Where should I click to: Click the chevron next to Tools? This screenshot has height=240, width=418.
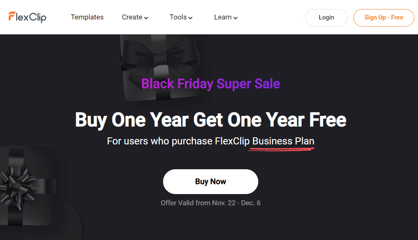coord(191,18)
